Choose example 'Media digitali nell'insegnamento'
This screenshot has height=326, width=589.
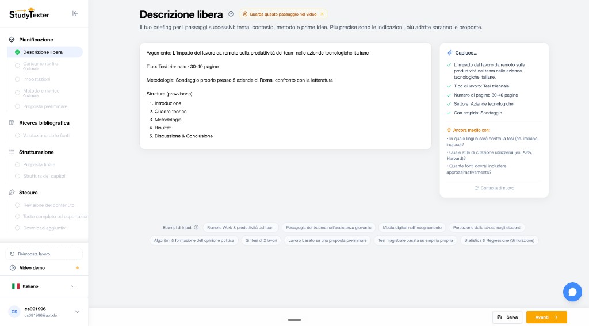pos(412,228)
